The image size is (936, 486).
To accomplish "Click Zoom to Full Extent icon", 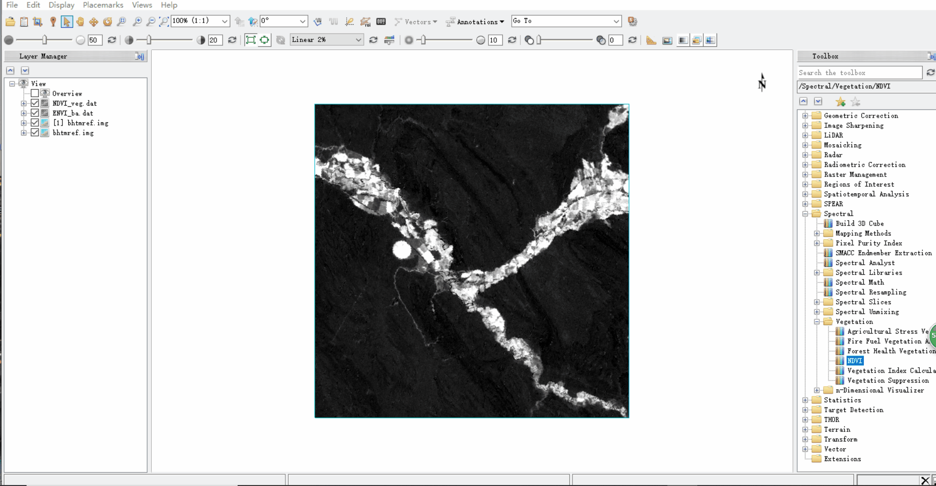I will 164,21.
